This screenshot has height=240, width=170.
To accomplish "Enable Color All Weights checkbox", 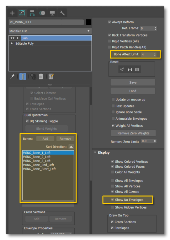I will coord(113,172).
